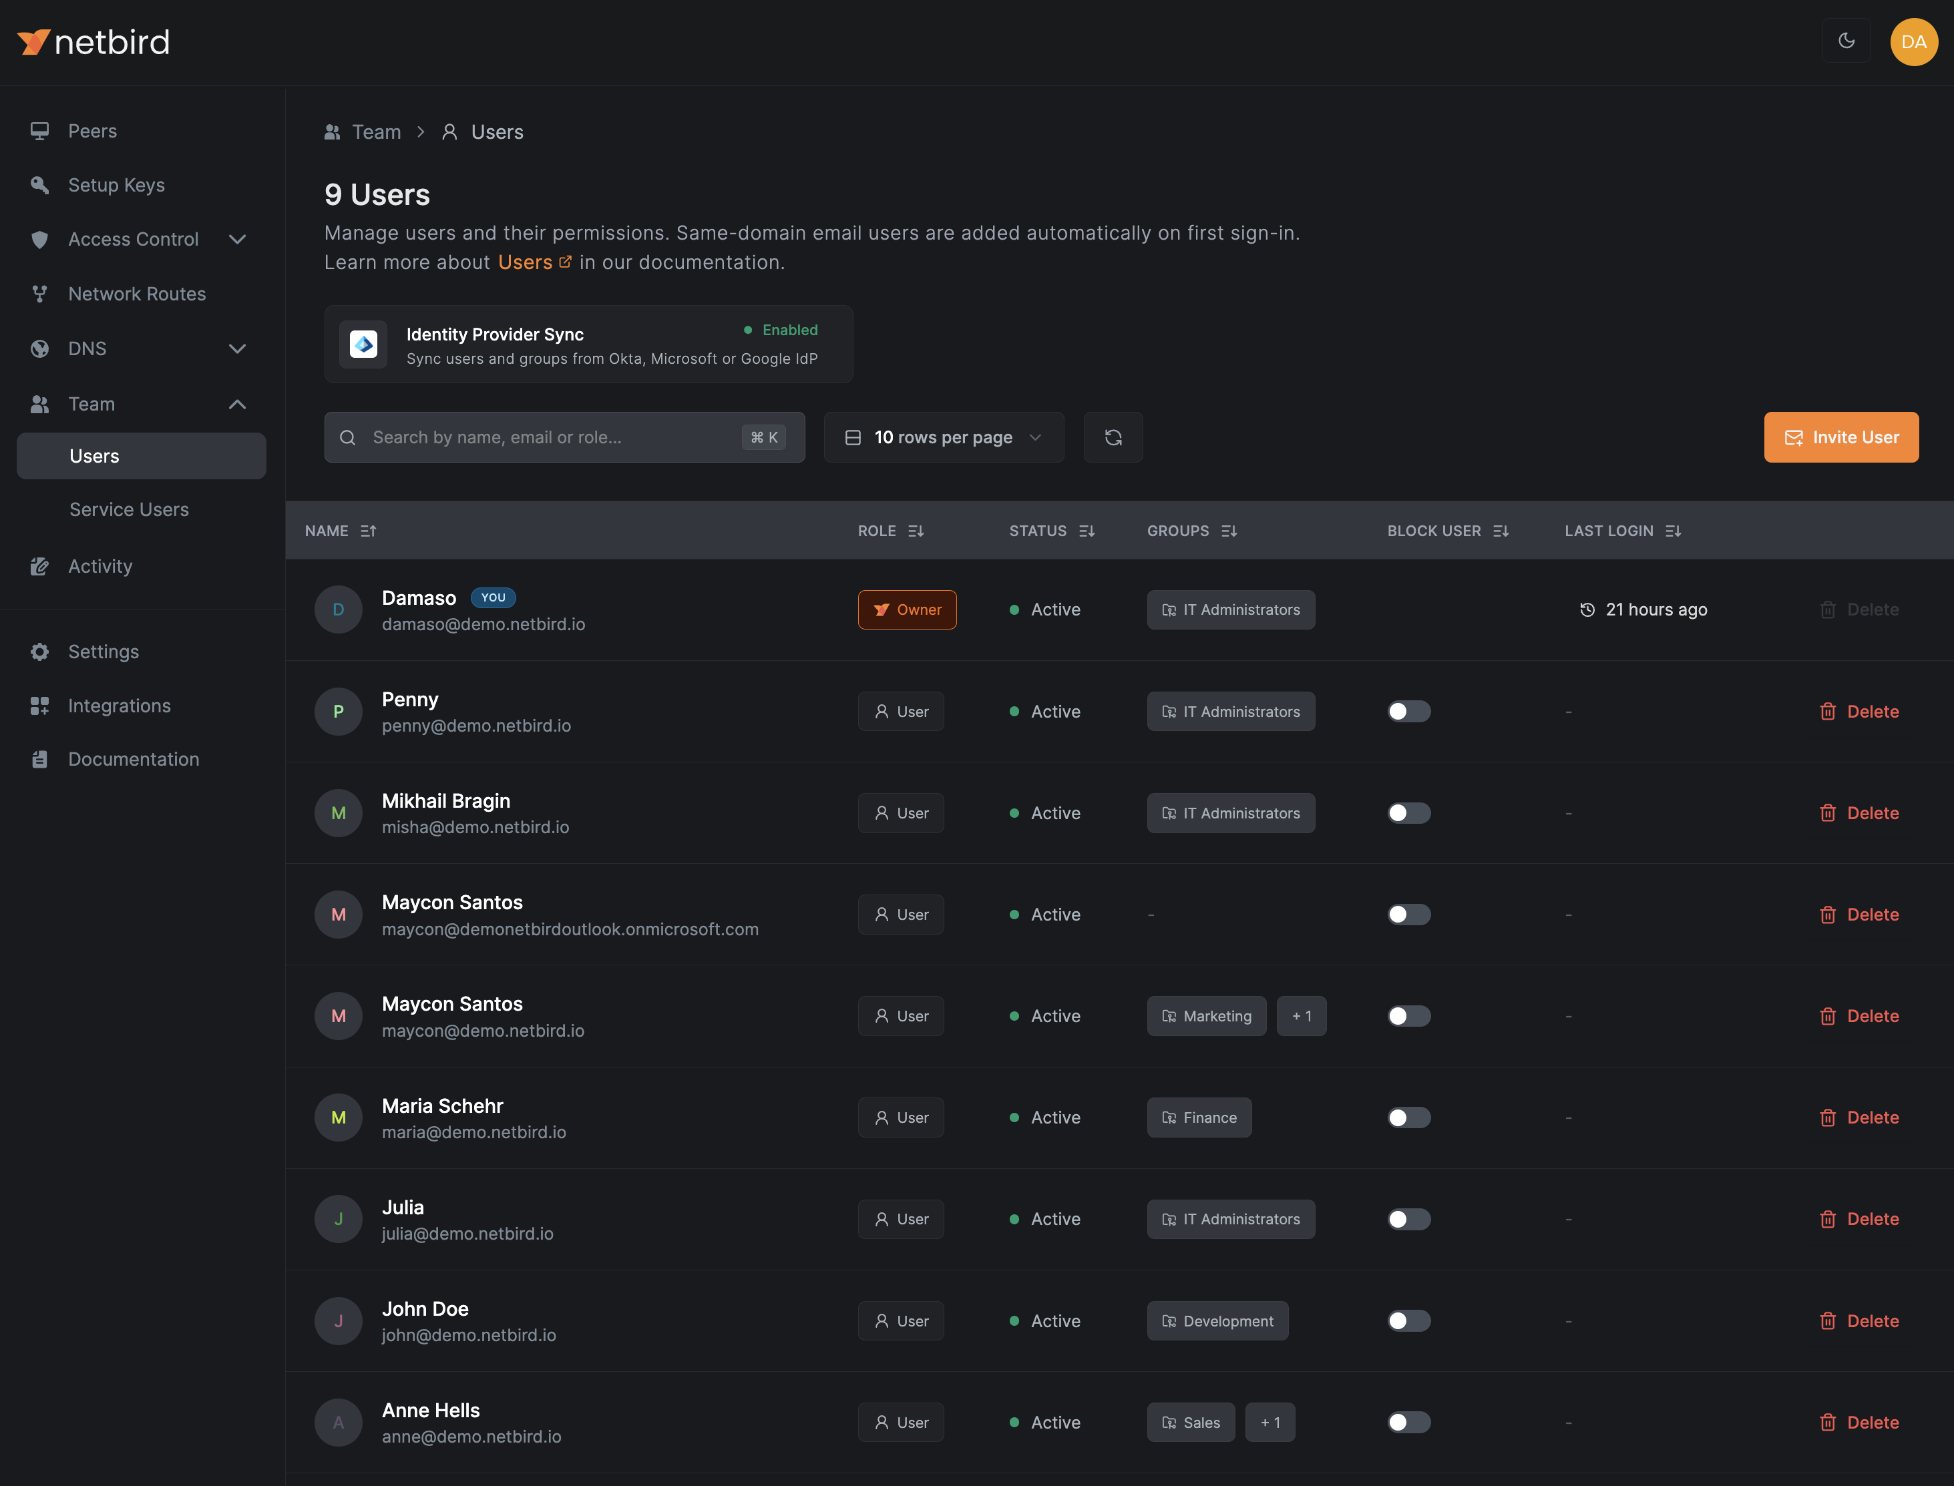This screenshot has width=1954, height=1486.
Task: Click the Identity Provider Sync logo icon
Action: (363, 344)
